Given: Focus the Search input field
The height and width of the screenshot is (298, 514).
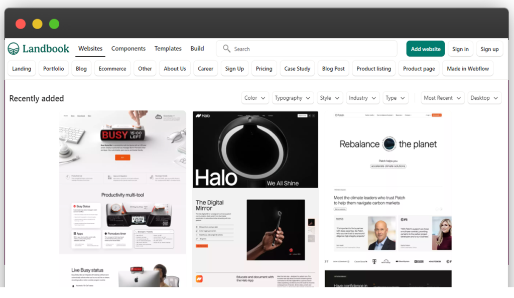Looking at the screenshot, I should click(307, 49).
